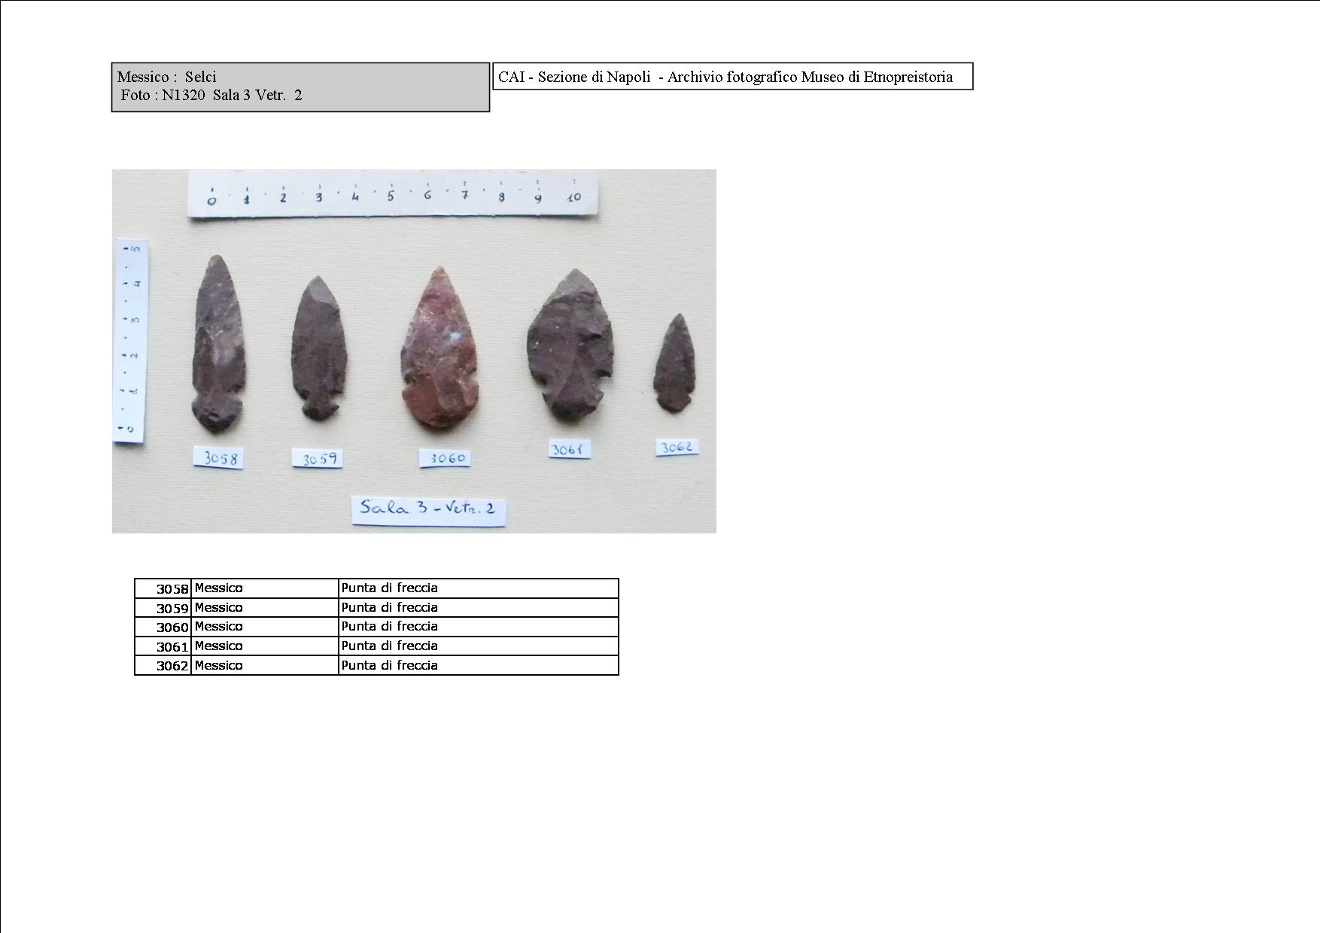
Task: Click 'Punta di freccia' in the 3060 row
Action: coord(389,626)
